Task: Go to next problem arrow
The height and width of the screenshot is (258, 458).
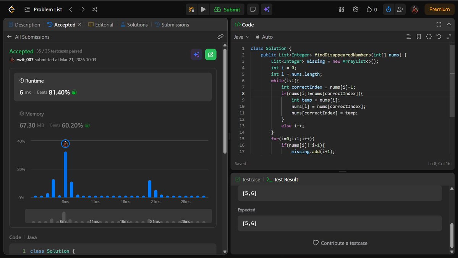Action: point(83,9)
